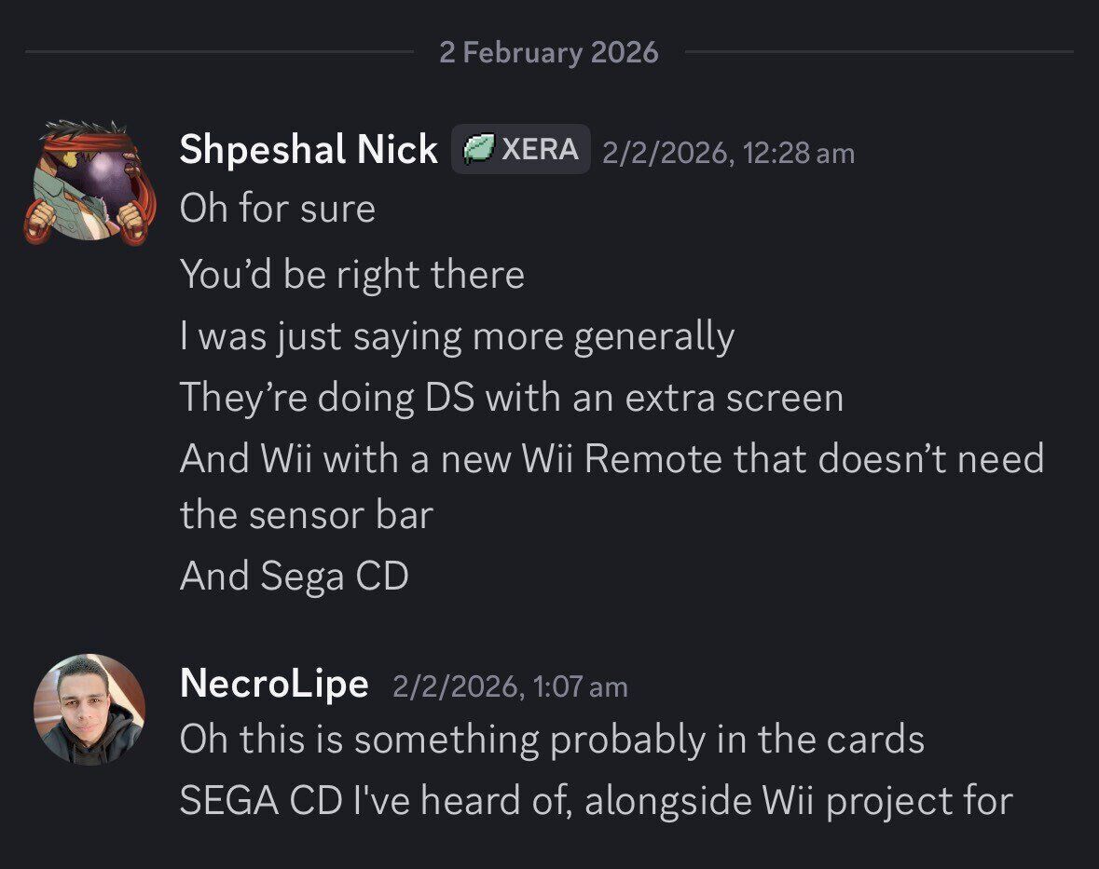
Task: Click the 1:07 am message timestamp
Action: [x=510, y=686]
